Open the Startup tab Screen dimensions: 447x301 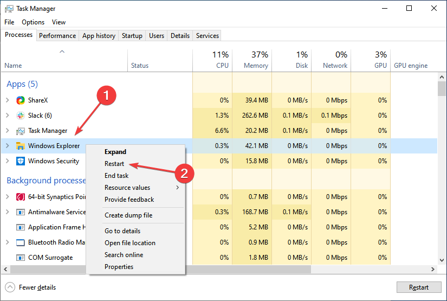(x=132, y=36)
